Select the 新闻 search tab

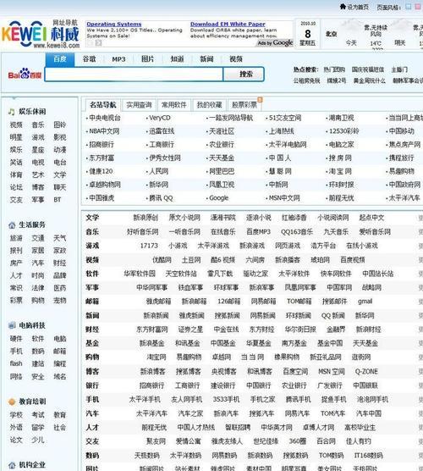point(206,59)
